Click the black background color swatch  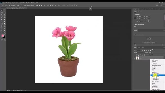click(4, 37)
